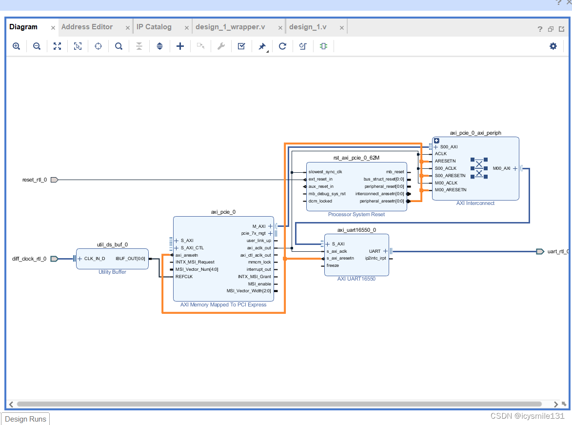Open diagram settings with the gear icon
572x425 pixels.
553,46
